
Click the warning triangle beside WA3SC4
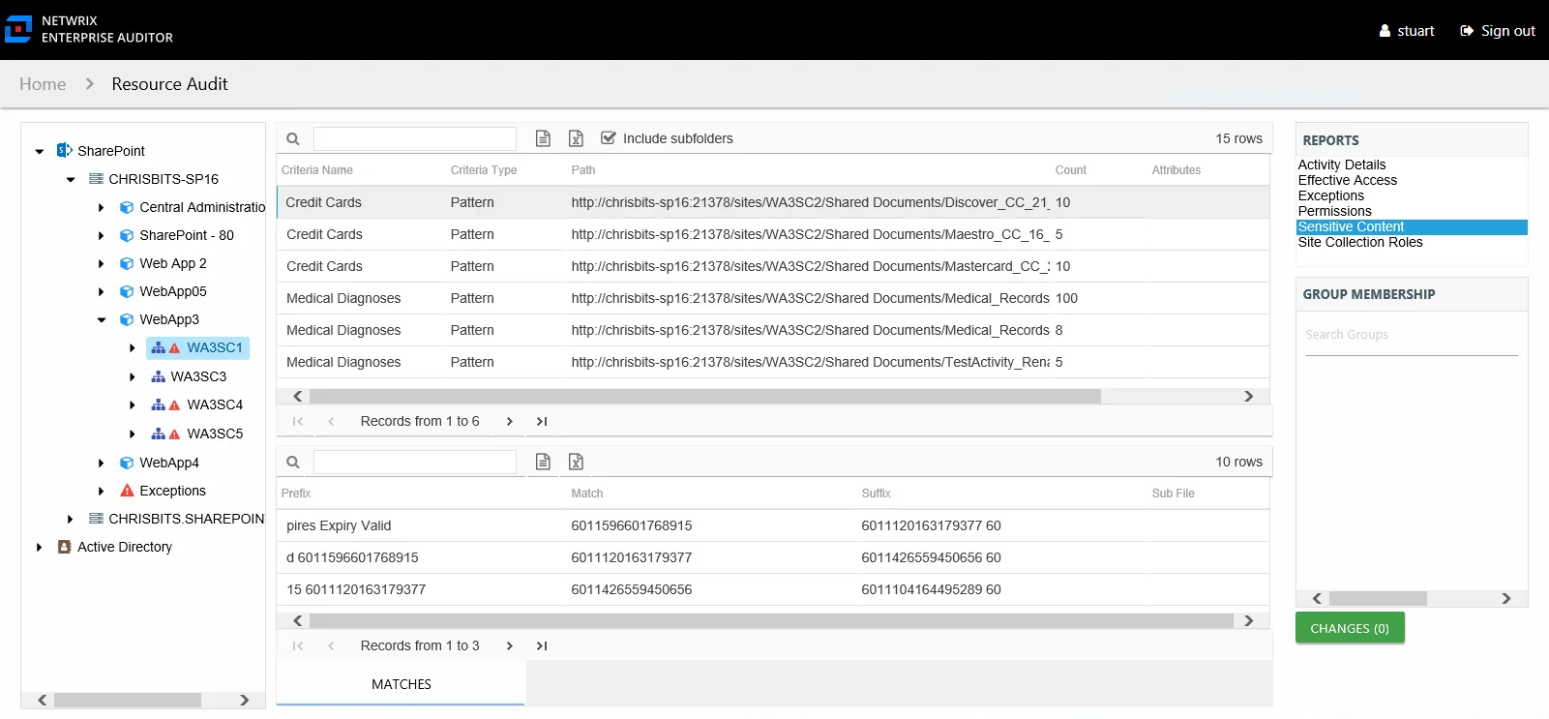click(x=174, y=405)
